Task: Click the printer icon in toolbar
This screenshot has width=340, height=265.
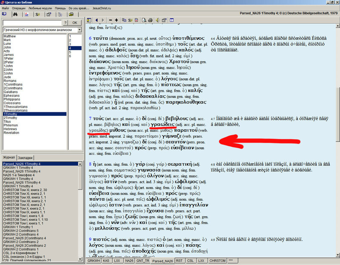Action: point(150,20)
